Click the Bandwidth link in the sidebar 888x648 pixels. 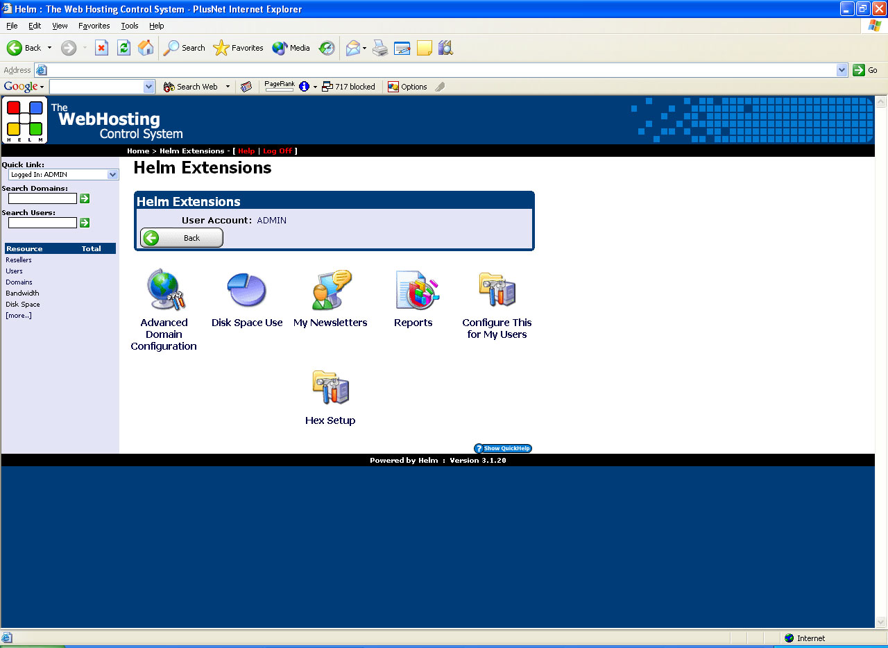click(22, 293)
